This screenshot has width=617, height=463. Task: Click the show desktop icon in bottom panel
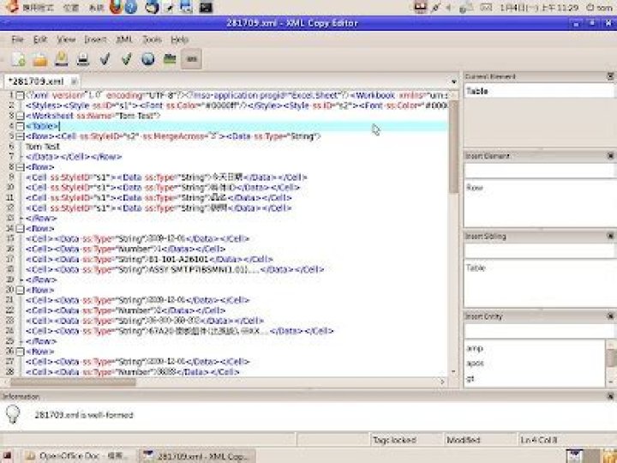click(7, 456)
